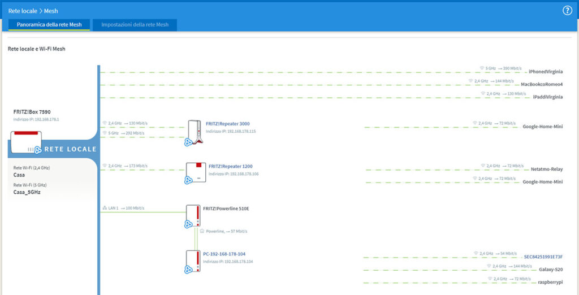This screenshot has width=579, height=295.
Task: Select the MacBookcoRomeo4 device
Action: (541, 84)
